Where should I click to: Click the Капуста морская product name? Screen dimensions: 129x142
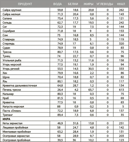click(x=13, y=107)
